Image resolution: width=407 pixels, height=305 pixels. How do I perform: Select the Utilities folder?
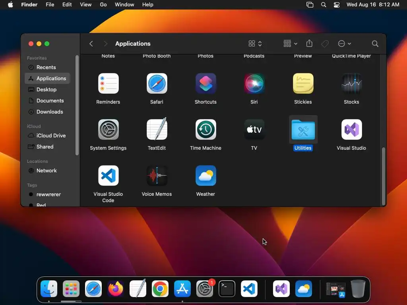click(x=303, y=129)
